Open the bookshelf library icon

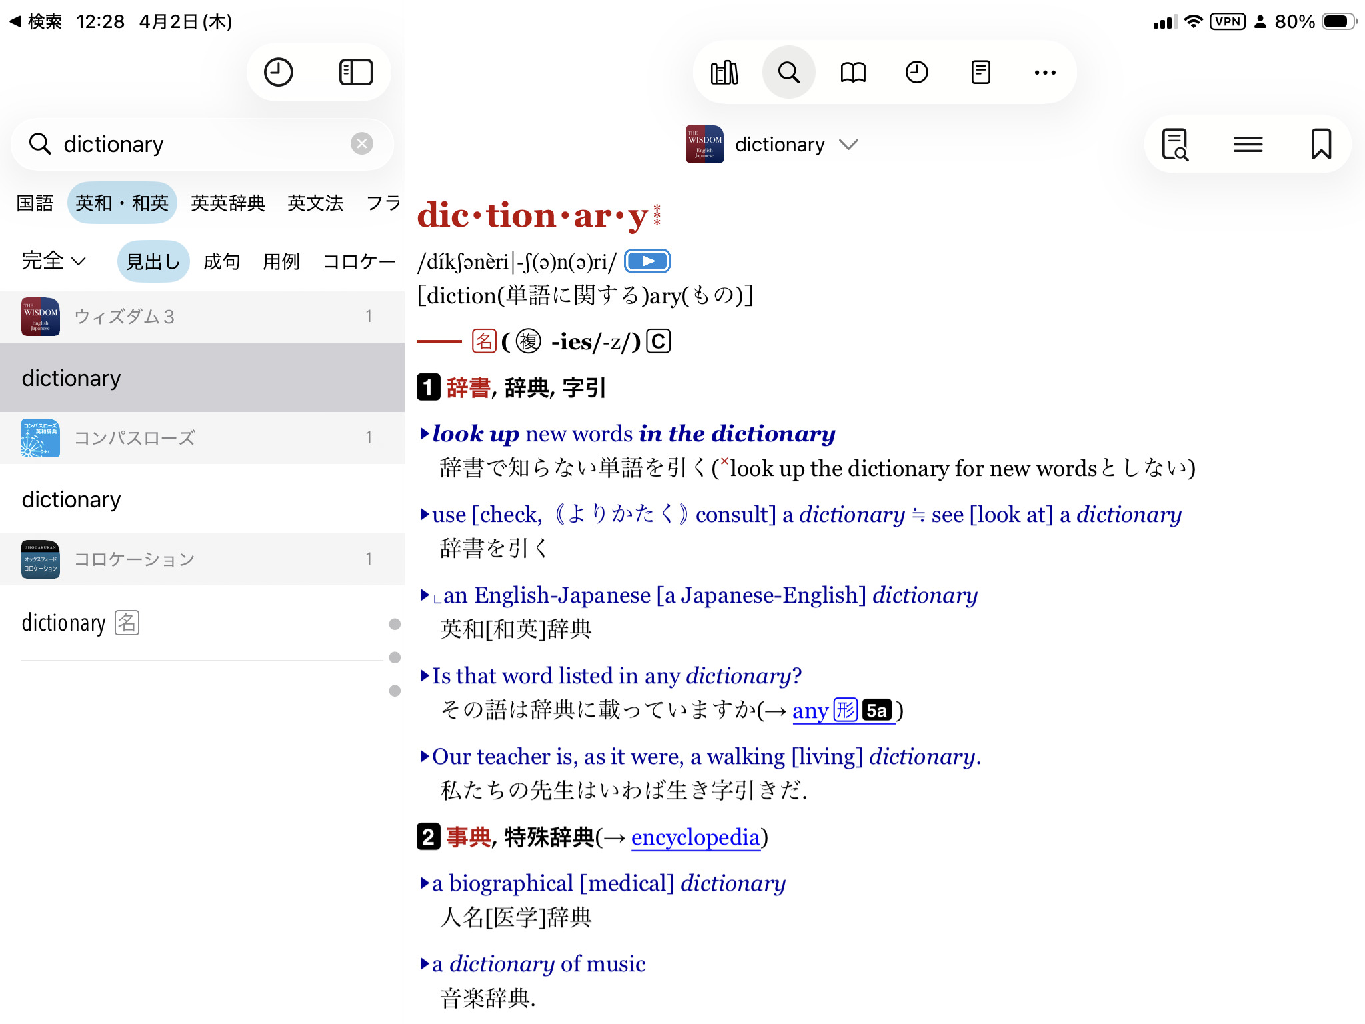point(724,72)
